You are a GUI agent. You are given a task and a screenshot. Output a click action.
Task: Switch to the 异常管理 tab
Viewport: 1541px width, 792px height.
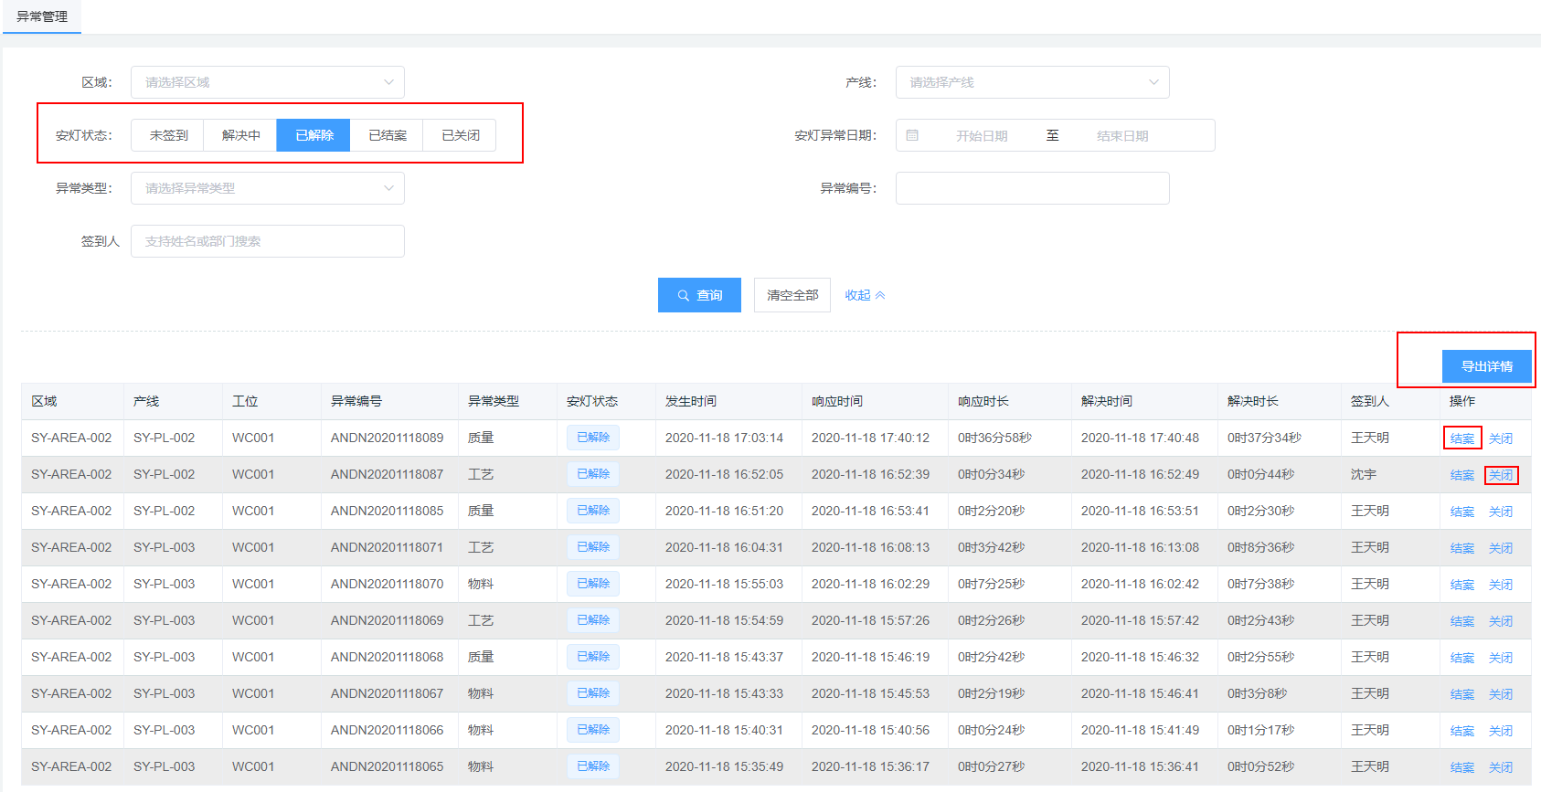pyautogui.click(x=42, y=16)
